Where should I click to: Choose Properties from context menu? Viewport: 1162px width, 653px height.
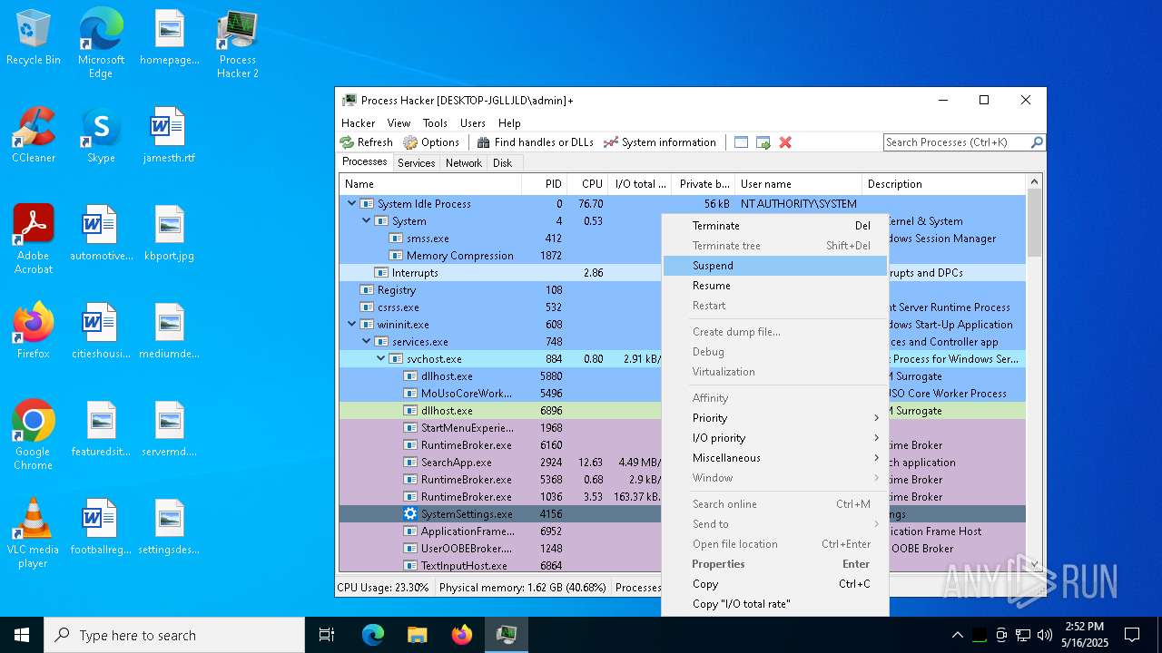pos(774,564)
